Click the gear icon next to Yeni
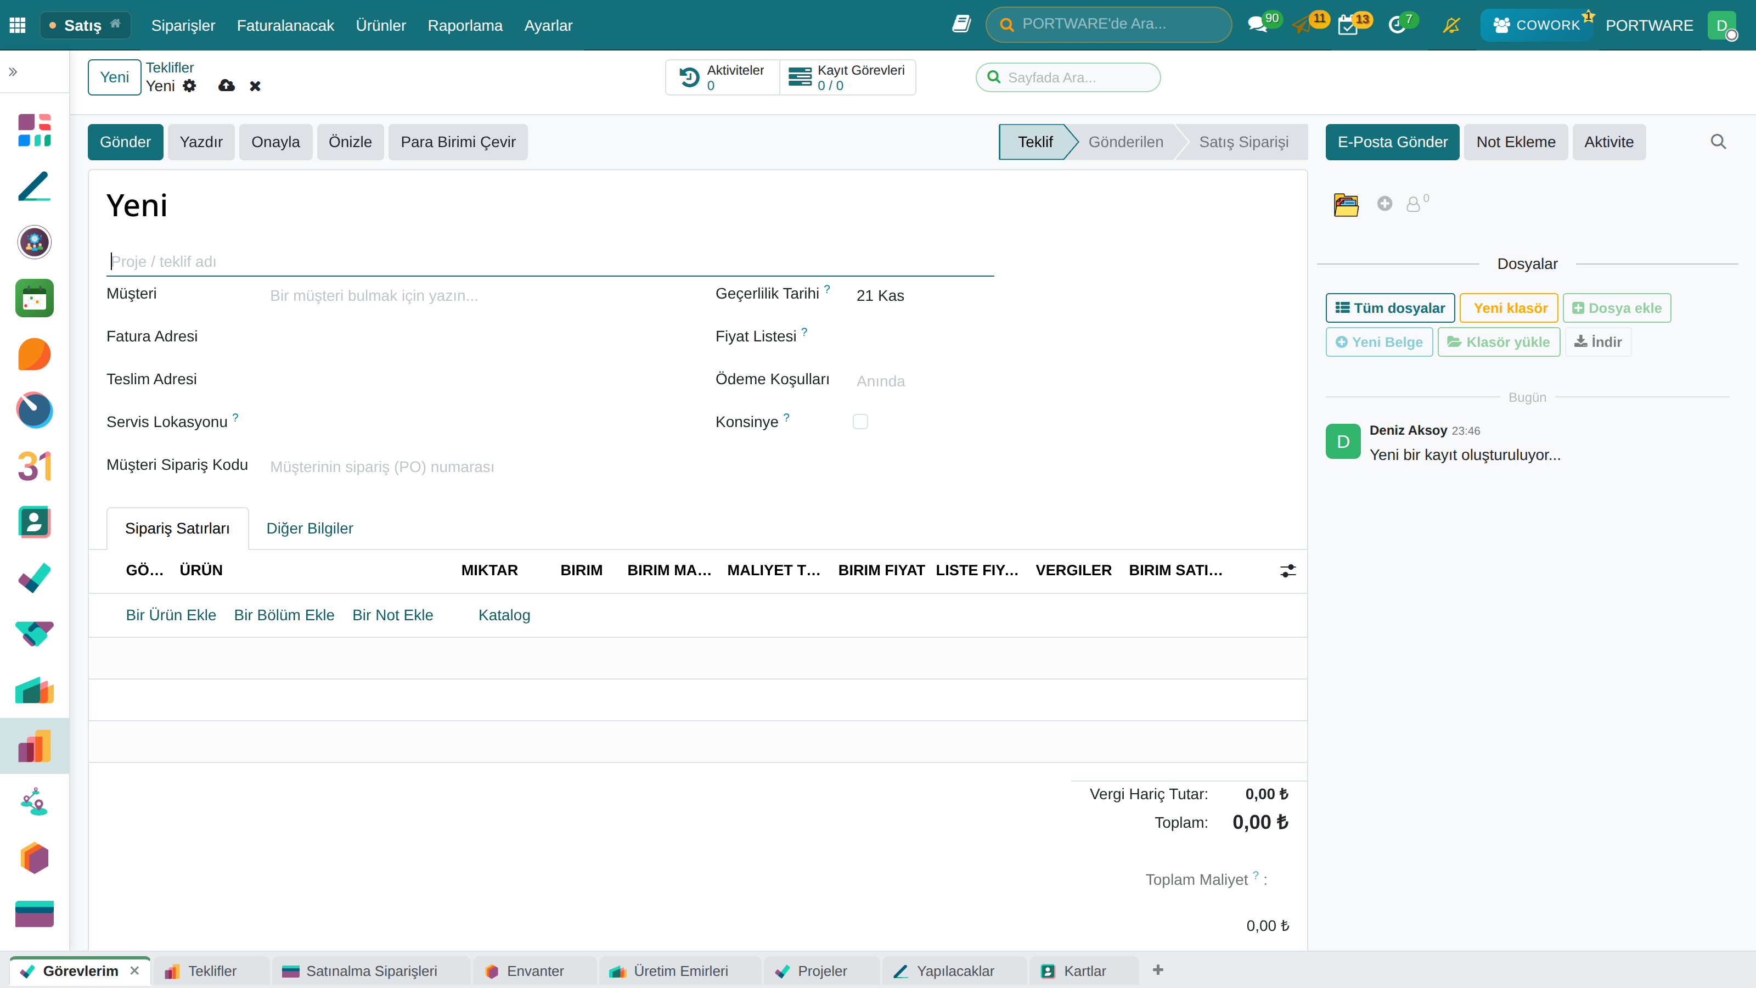Viewport: 1756px width, 988px height. tap(189, 86)
